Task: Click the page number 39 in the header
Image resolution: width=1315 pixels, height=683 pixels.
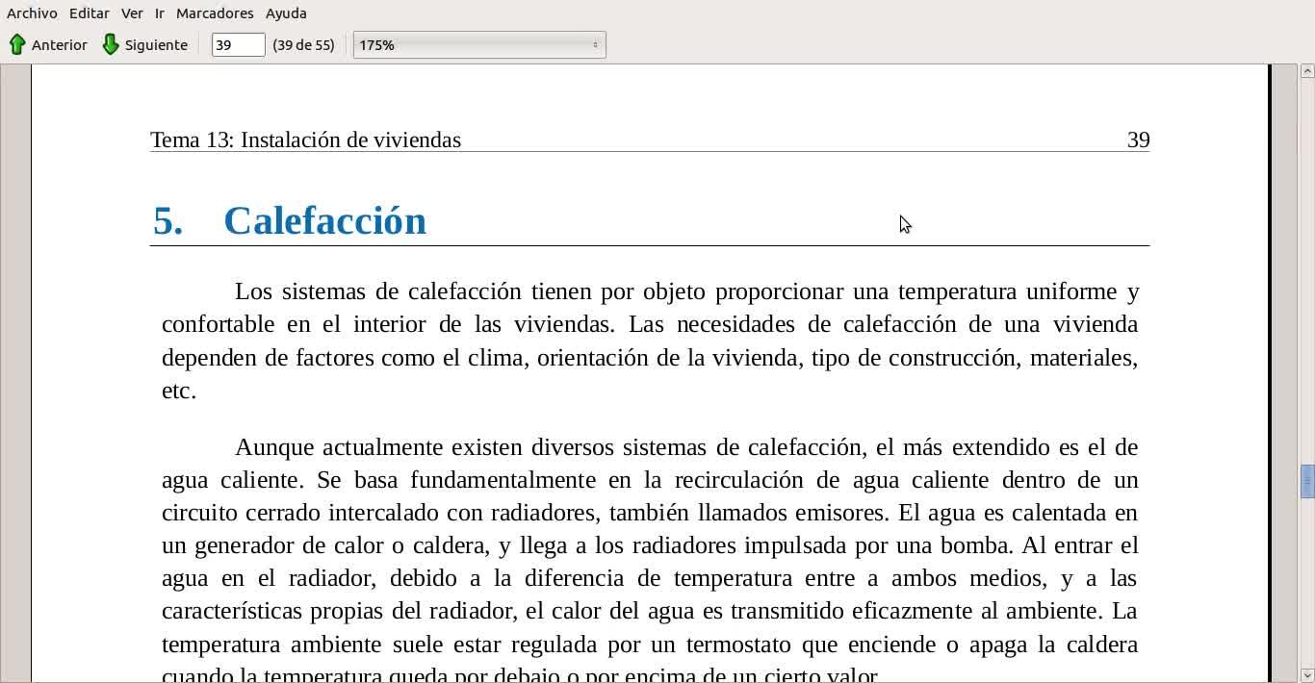Action: point(1138,140)
